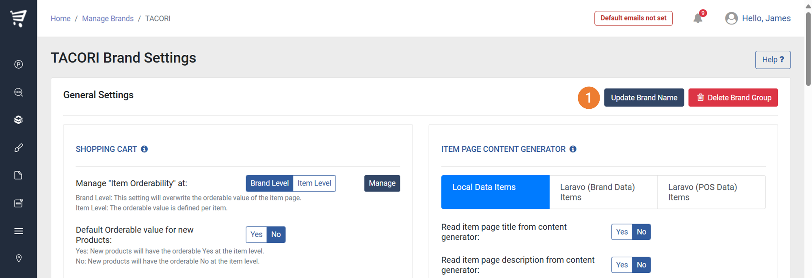The image size is (812, 278).
Task: Choose No for Default Orderable value
Action: pos(276,234)
